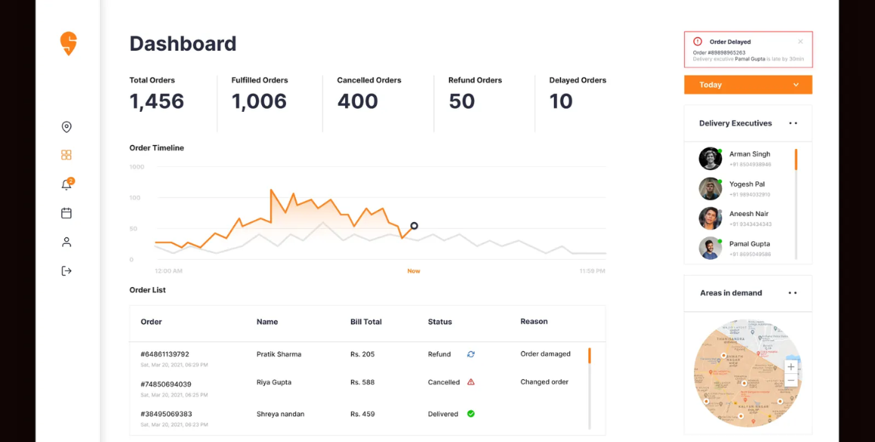Click the Reason column header
Image resolution: width=875 pixels, height=442 pixels.
[534, 321]
